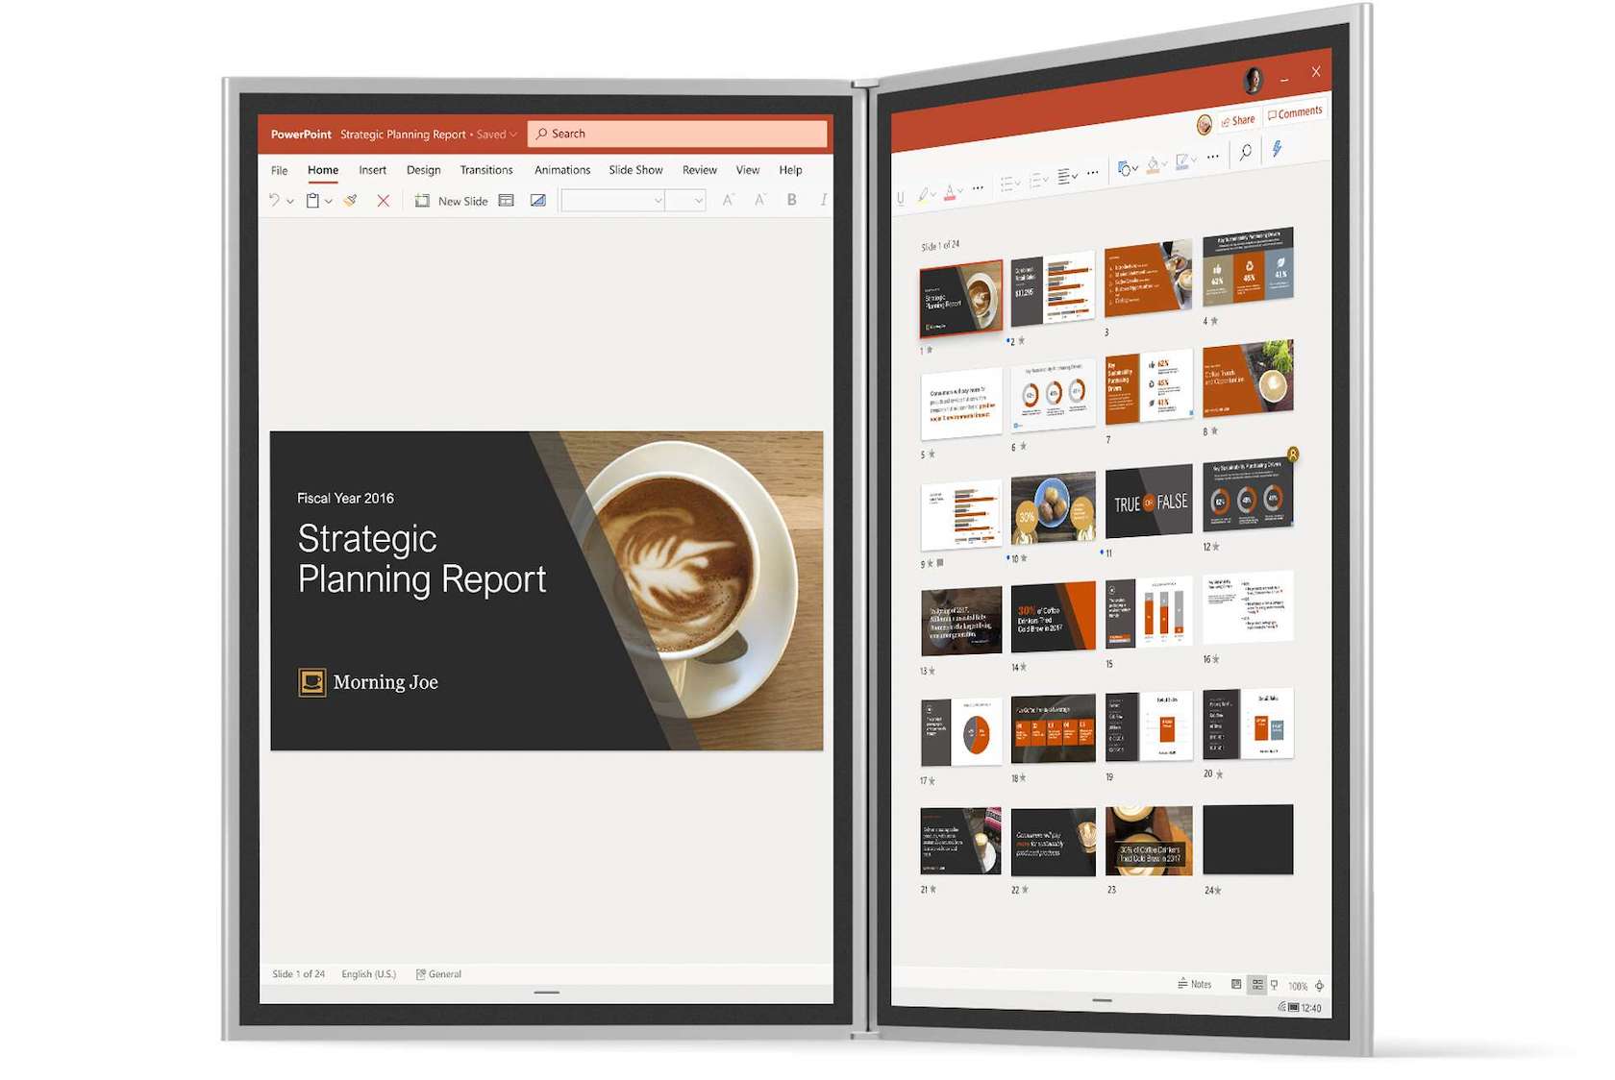Select slide 24 dark blank thumbnail

(1248, 839)
